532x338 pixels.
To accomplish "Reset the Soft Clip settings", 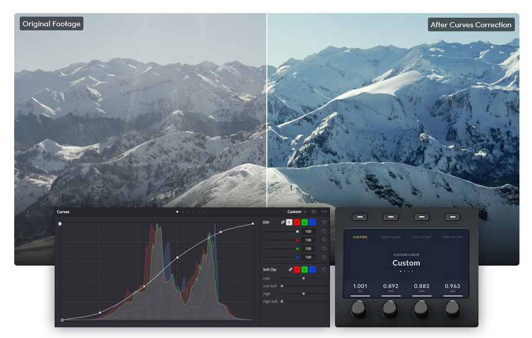I will click(325, 269).
